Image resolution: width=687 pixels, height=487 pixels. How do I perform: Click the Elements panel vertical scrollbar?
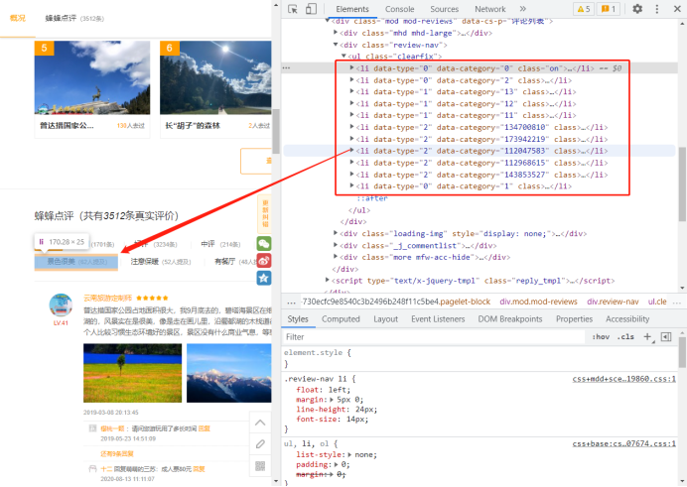[x=682, y=183]
